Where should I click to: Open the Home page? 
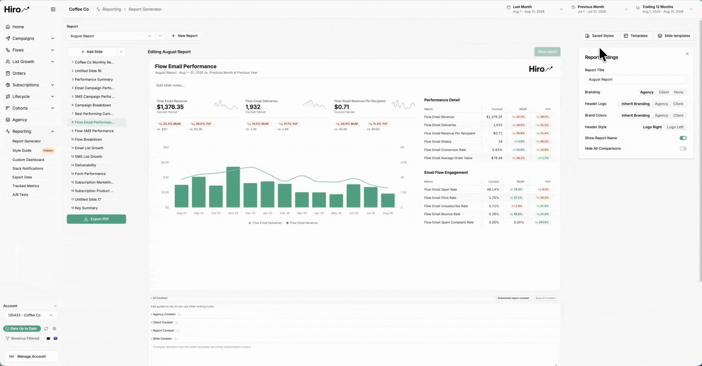click(x=18, y=27)
